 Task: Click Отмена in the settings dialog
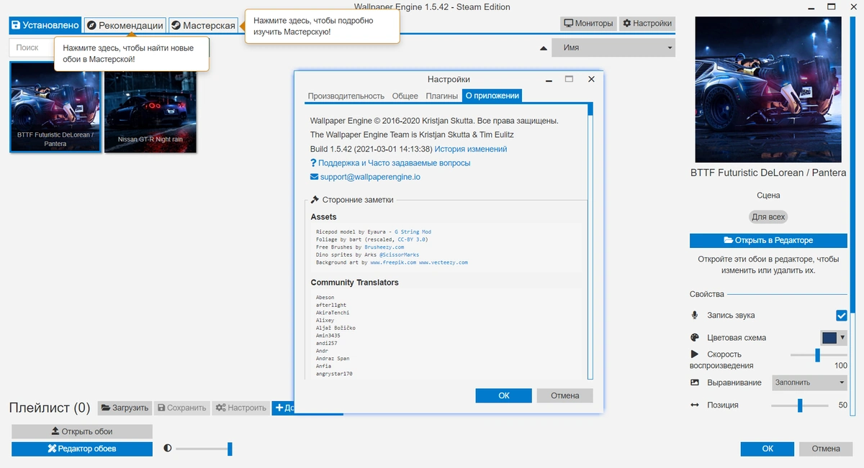point(565,395)
